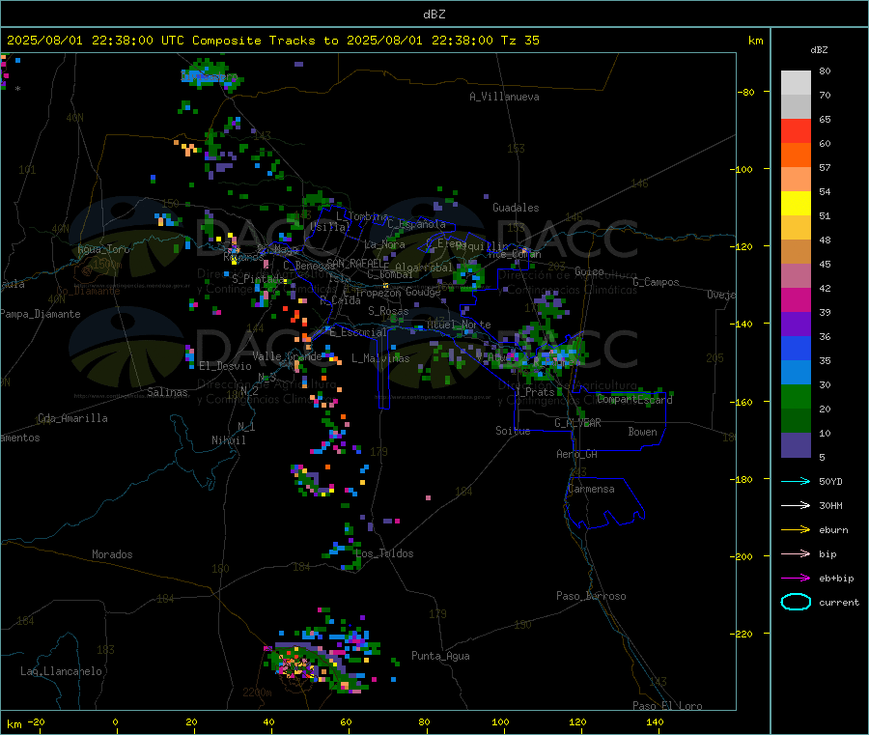Click the Agua_Toro map label
This screenshot has width=869, height=735.
click(103, 249)
